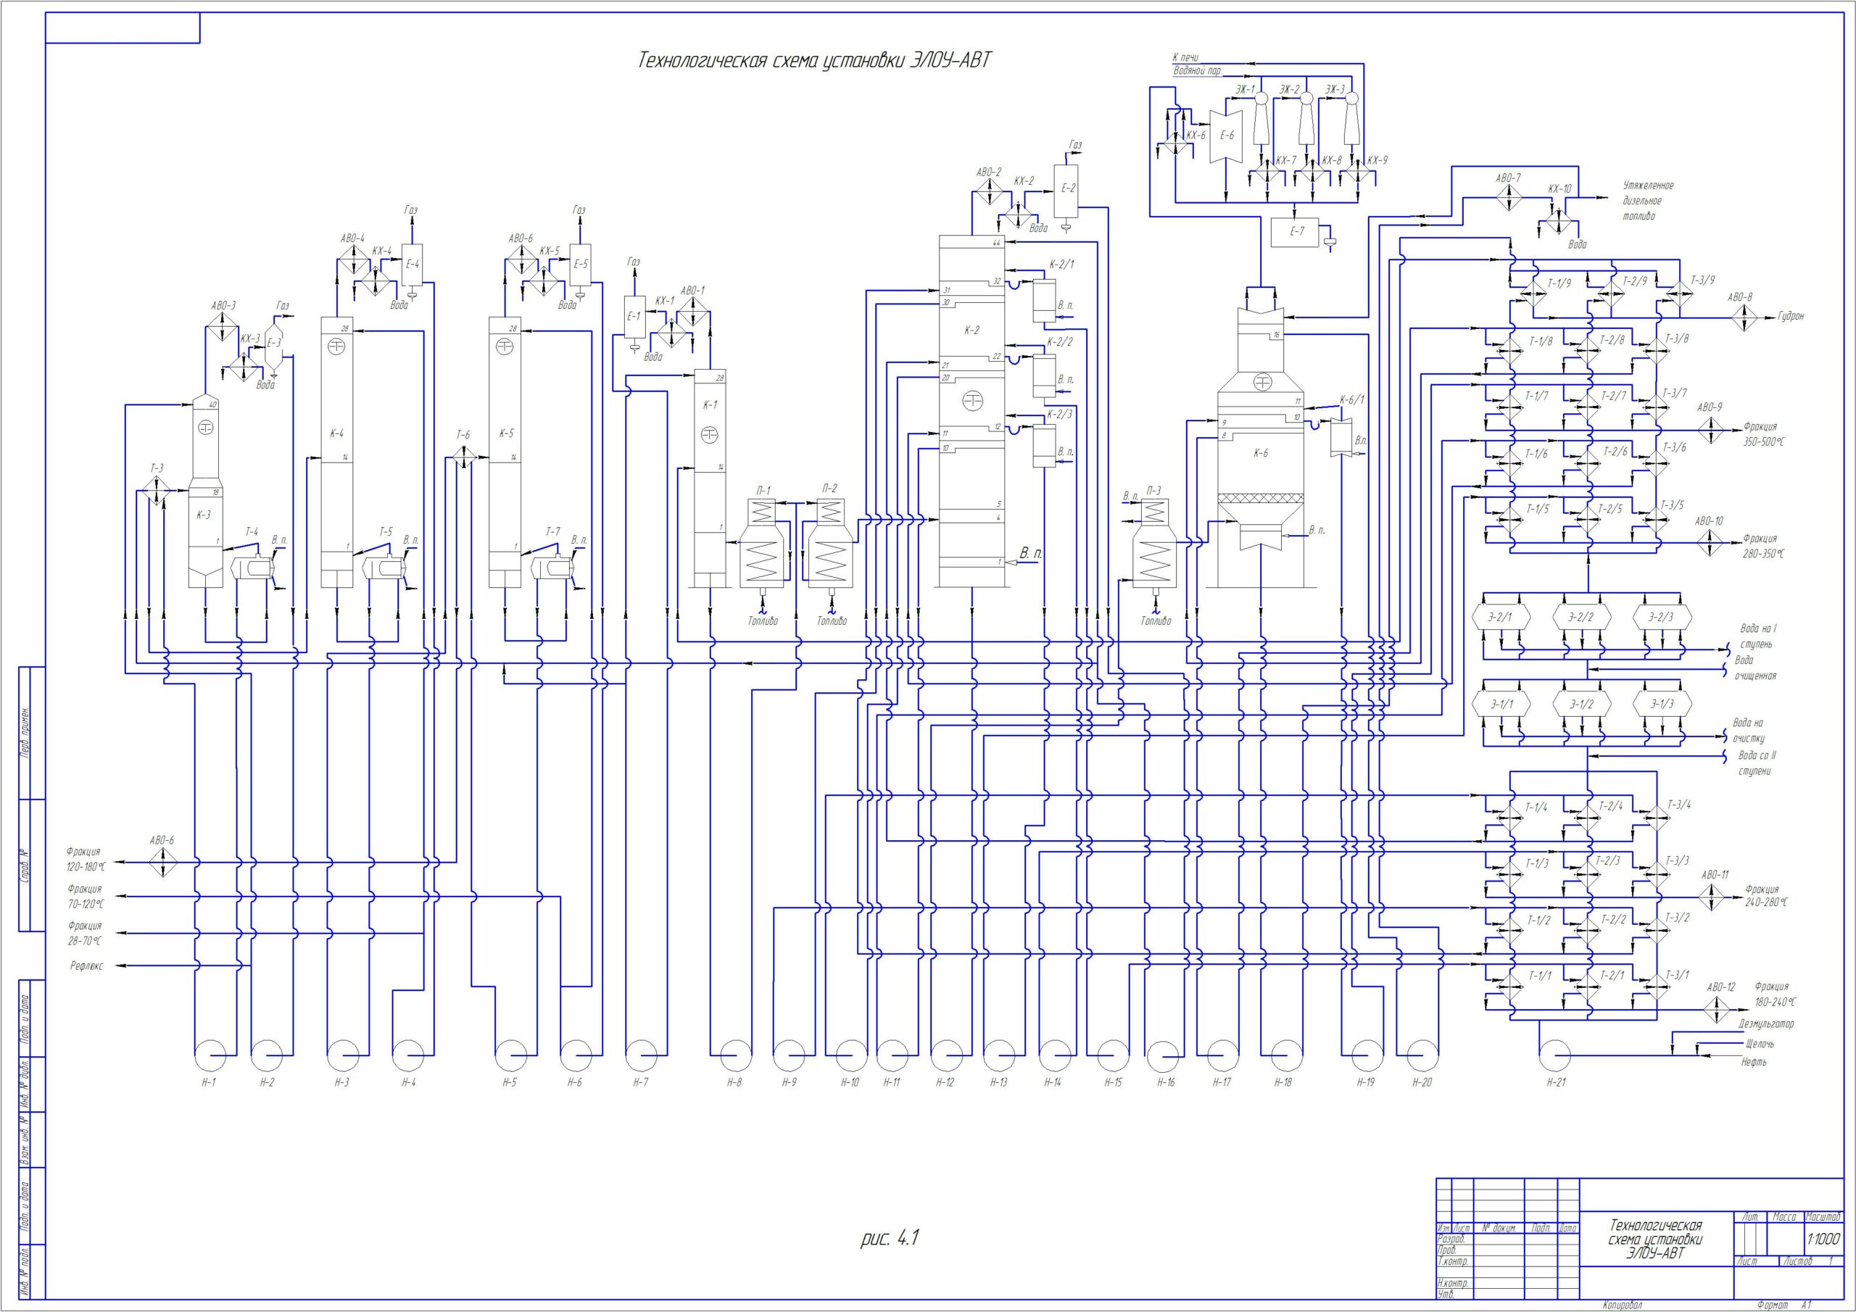
Task: Click the 'Фракция 280-350°C' label
Action: pos(1763,547)
